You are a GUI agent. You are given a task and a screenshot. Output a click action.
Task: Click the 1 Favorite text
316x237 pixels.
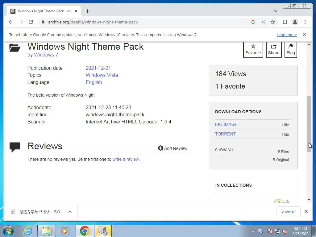(230, 86)
